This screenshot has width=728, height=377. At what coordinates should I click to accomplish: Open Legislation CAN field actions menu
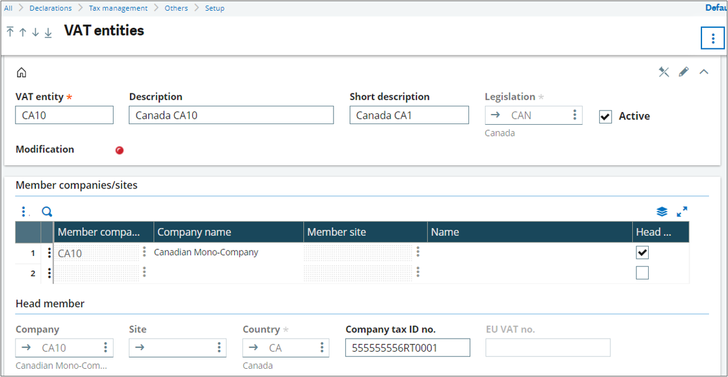click(574, 115)
